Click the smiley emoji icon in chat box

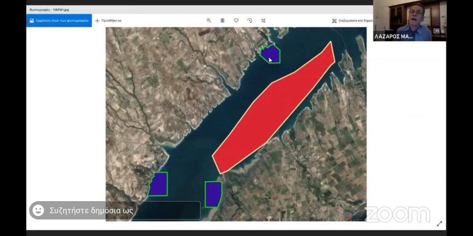[38, 210]
